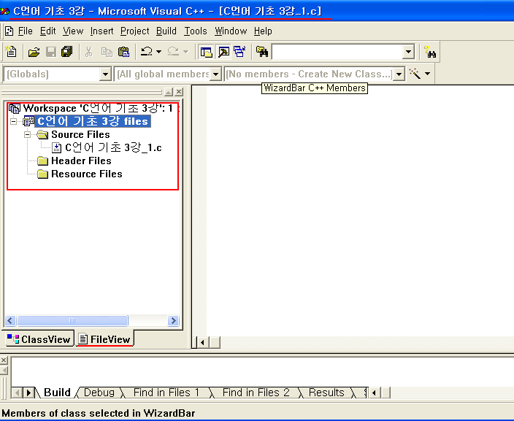Click the Search help binoculars icon
Screen dimensions: 514x421
pyautogui.click(x=430, y=52)
